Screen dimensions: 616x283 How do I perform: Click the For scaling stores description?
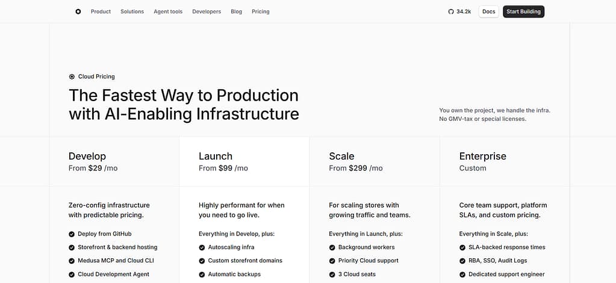point(370,210)
